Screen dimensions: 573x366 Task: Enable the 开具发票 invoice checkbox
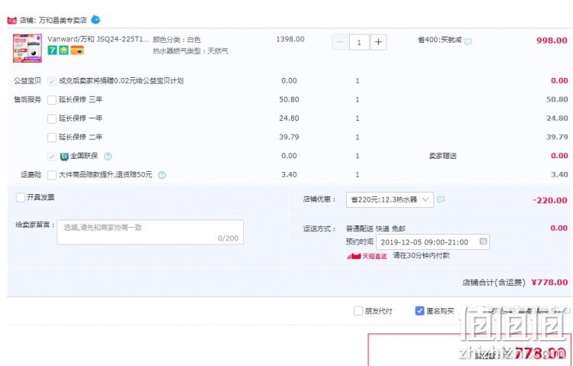tap(21, 198)
